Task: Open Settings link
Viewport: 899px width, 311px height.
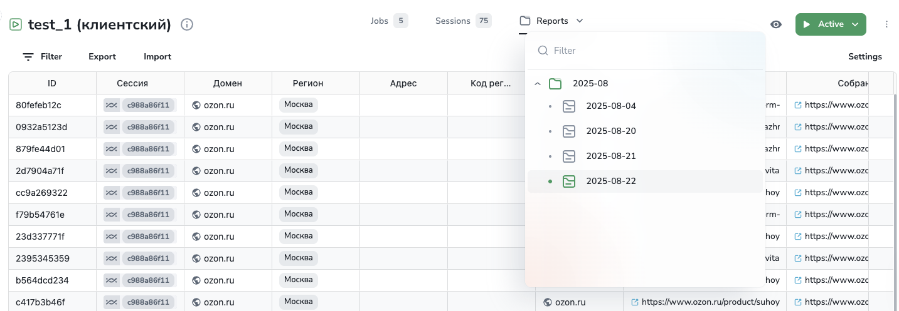Action: click(x=864, y=57)
